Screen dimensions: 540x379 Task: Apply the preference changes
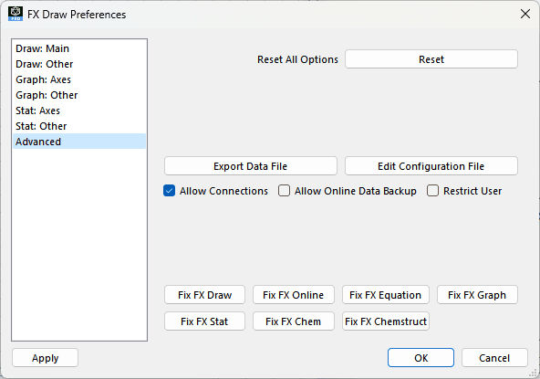(45, 358)
